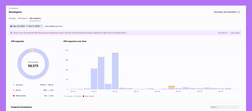The width and height of the screenshot is (252, 111).
Task: Click the Errors count 833
Action: pos(45,90)
